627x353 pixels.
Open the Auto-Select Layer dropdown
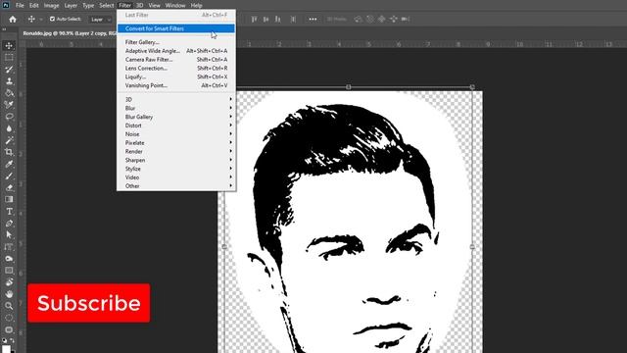[x=101, y=20]
